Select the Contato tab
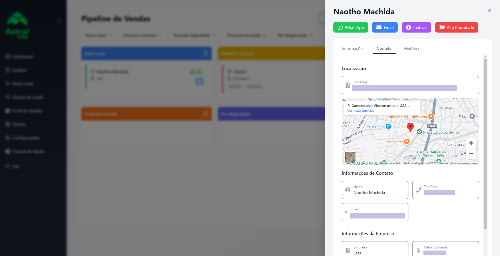The width and height of the screenshot is (500, 256). point(384,48)
